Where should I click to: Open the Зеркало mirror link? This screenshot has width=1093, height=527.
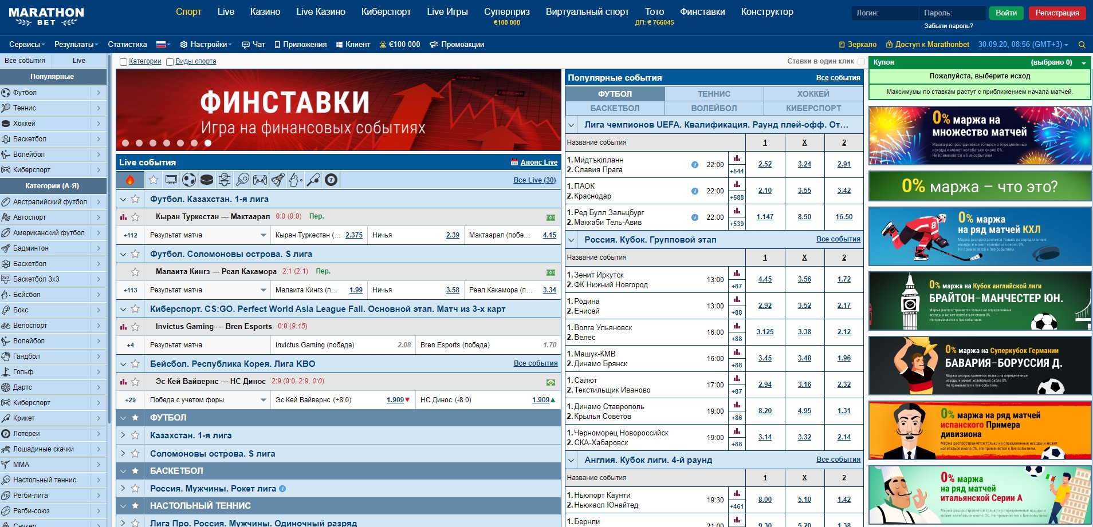point(858,45)
